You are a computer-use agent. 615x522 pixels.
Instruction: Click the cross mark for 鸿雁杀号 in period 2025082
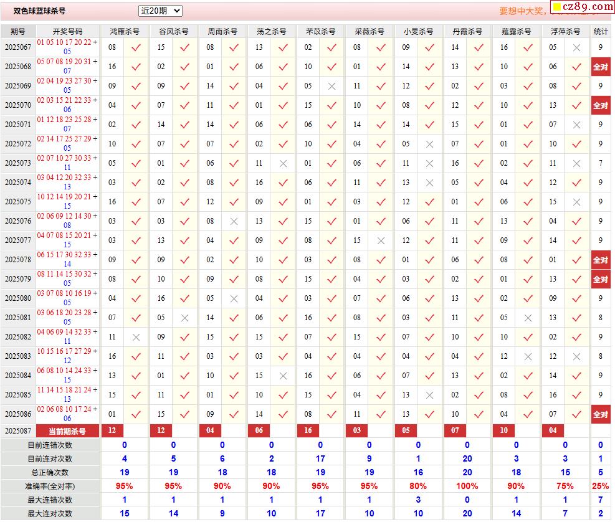[136, 337]
